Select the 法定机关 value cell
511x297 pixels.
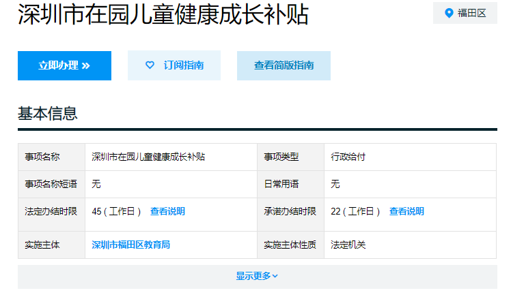[411, 245]
